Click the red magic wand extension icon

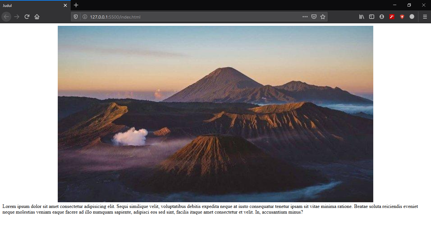pyautogui.click(x=392, y=17)
